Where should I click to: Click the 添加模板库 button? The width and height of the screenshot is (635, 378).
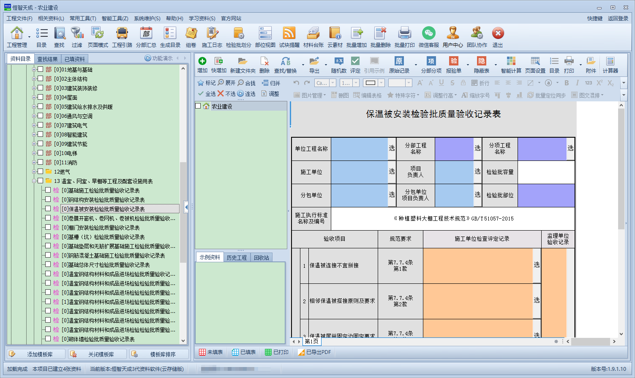36,354
